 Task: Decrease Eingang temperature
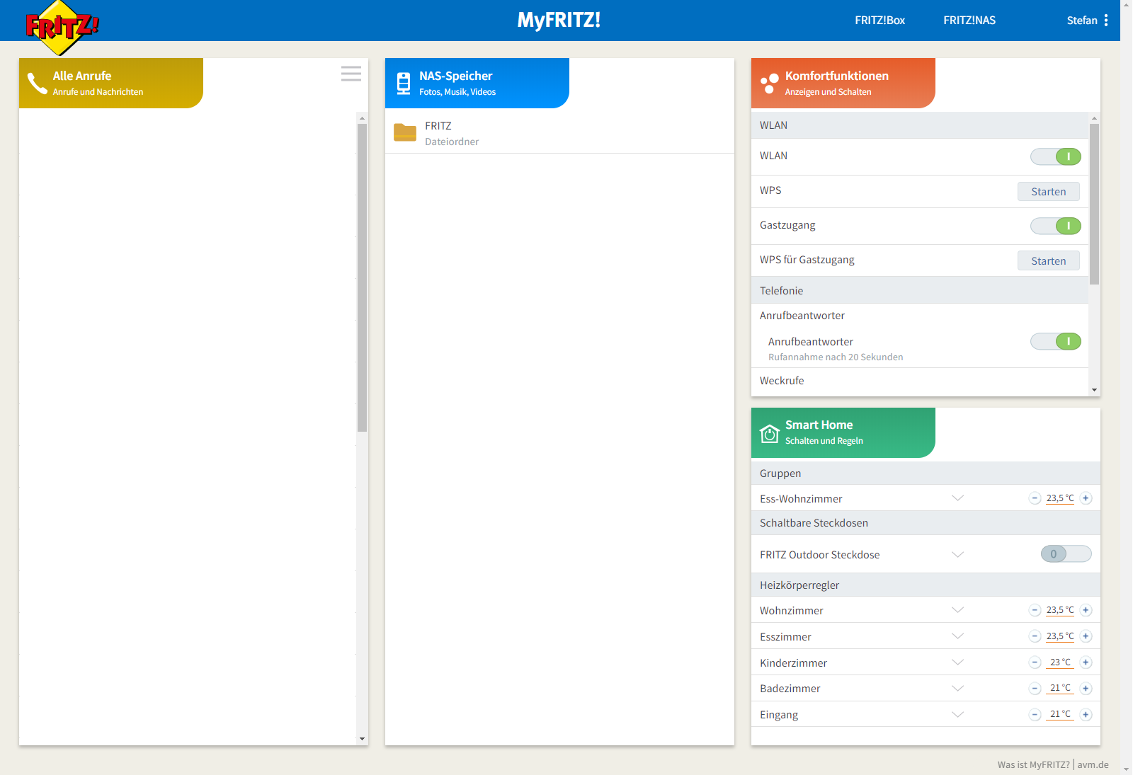1035,715
